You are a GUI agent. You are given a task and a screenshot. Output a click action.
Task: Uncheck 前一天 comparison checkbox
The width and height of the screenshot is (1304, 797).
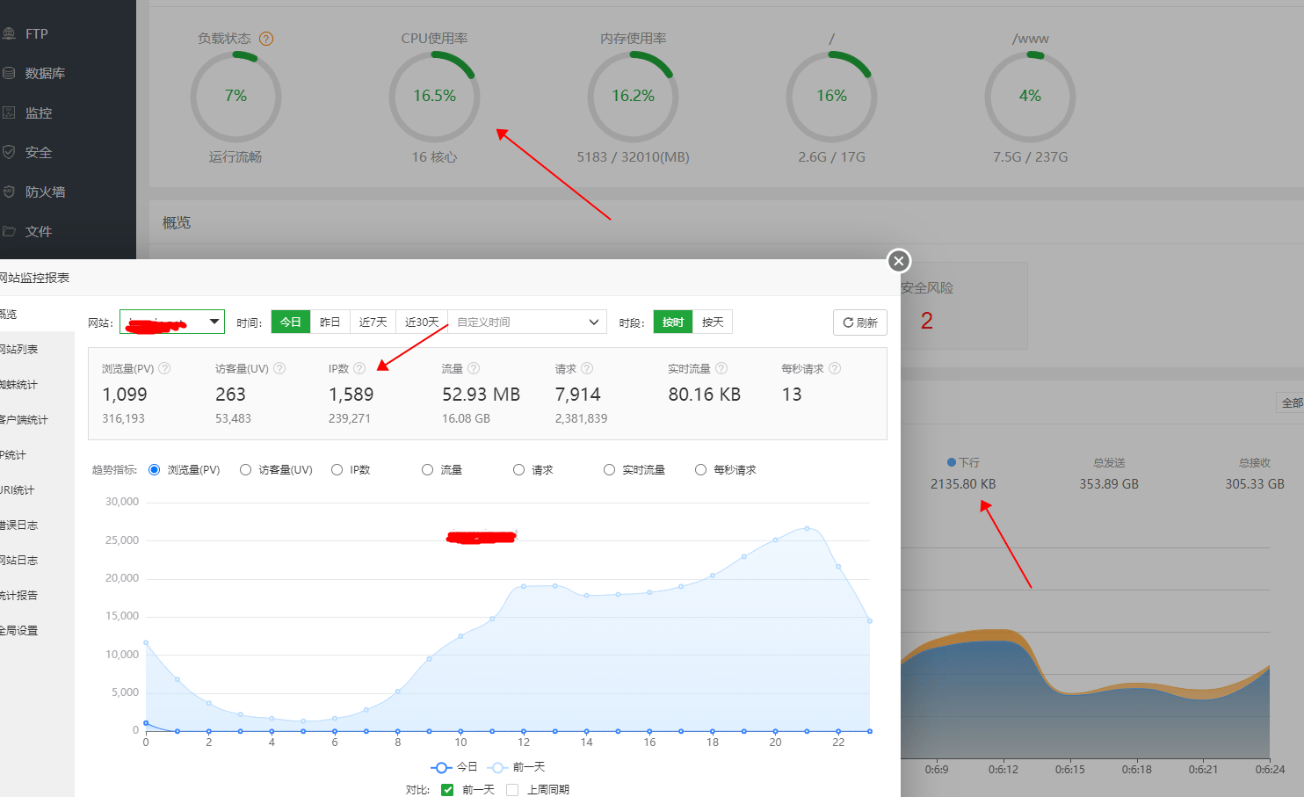point(447,790)
